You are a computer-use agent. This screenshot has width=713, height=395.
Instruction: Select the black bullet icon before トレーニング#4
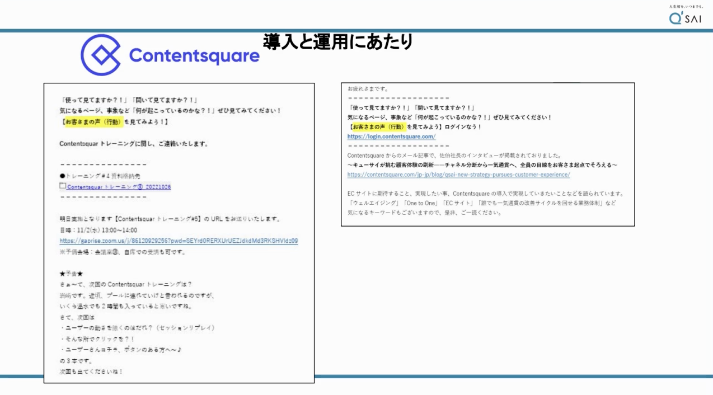63,175
